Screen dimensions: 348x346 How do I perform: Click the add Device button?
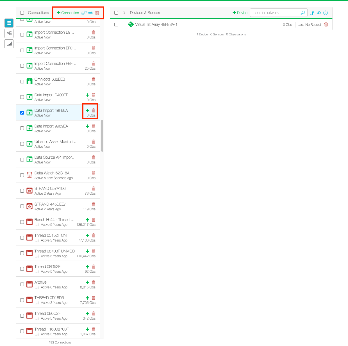pos(240,13)
